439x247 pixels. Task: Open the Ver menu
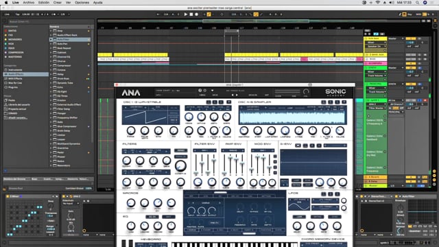(x=68, y=3)
